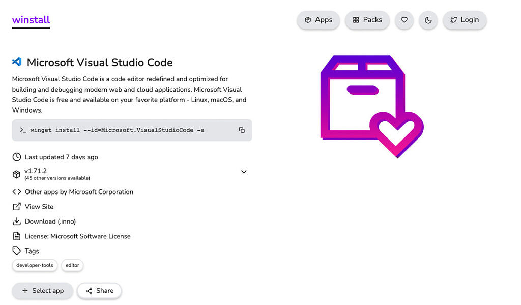Toggle the developer-tools tag
The image size is (521, 305).
point(35,265)
